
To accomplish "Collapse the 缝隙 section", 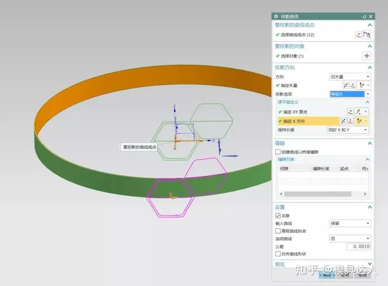I will (x=370, y=143).
